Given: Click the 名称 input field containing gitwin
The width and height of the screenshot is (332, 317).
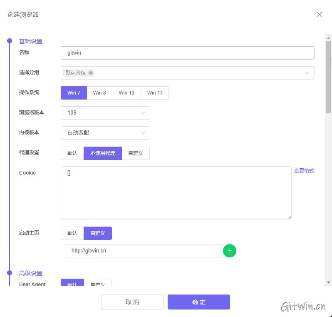Looking at the screenshot, I should (x=187, y=53).
